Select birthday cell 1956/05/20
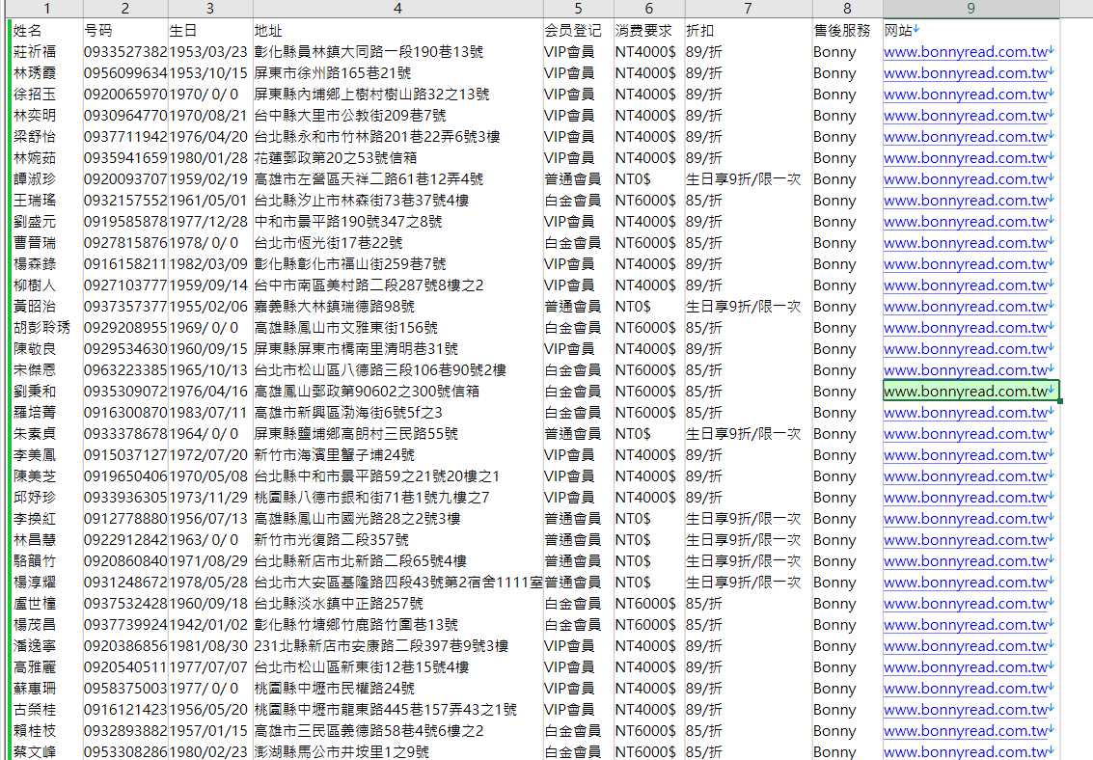 click(x=210, y=709)
